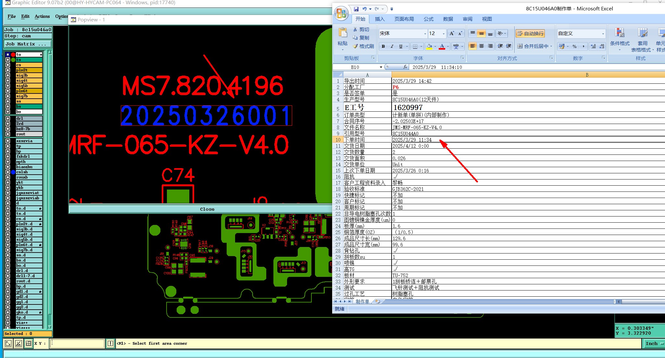Click the conditional formatting icon
This screenshot has height=358, width=665.
pos(620,33)
